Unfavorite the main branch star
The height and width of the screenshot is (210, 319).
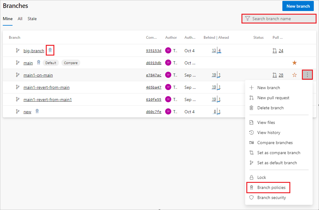click(294, 63)
